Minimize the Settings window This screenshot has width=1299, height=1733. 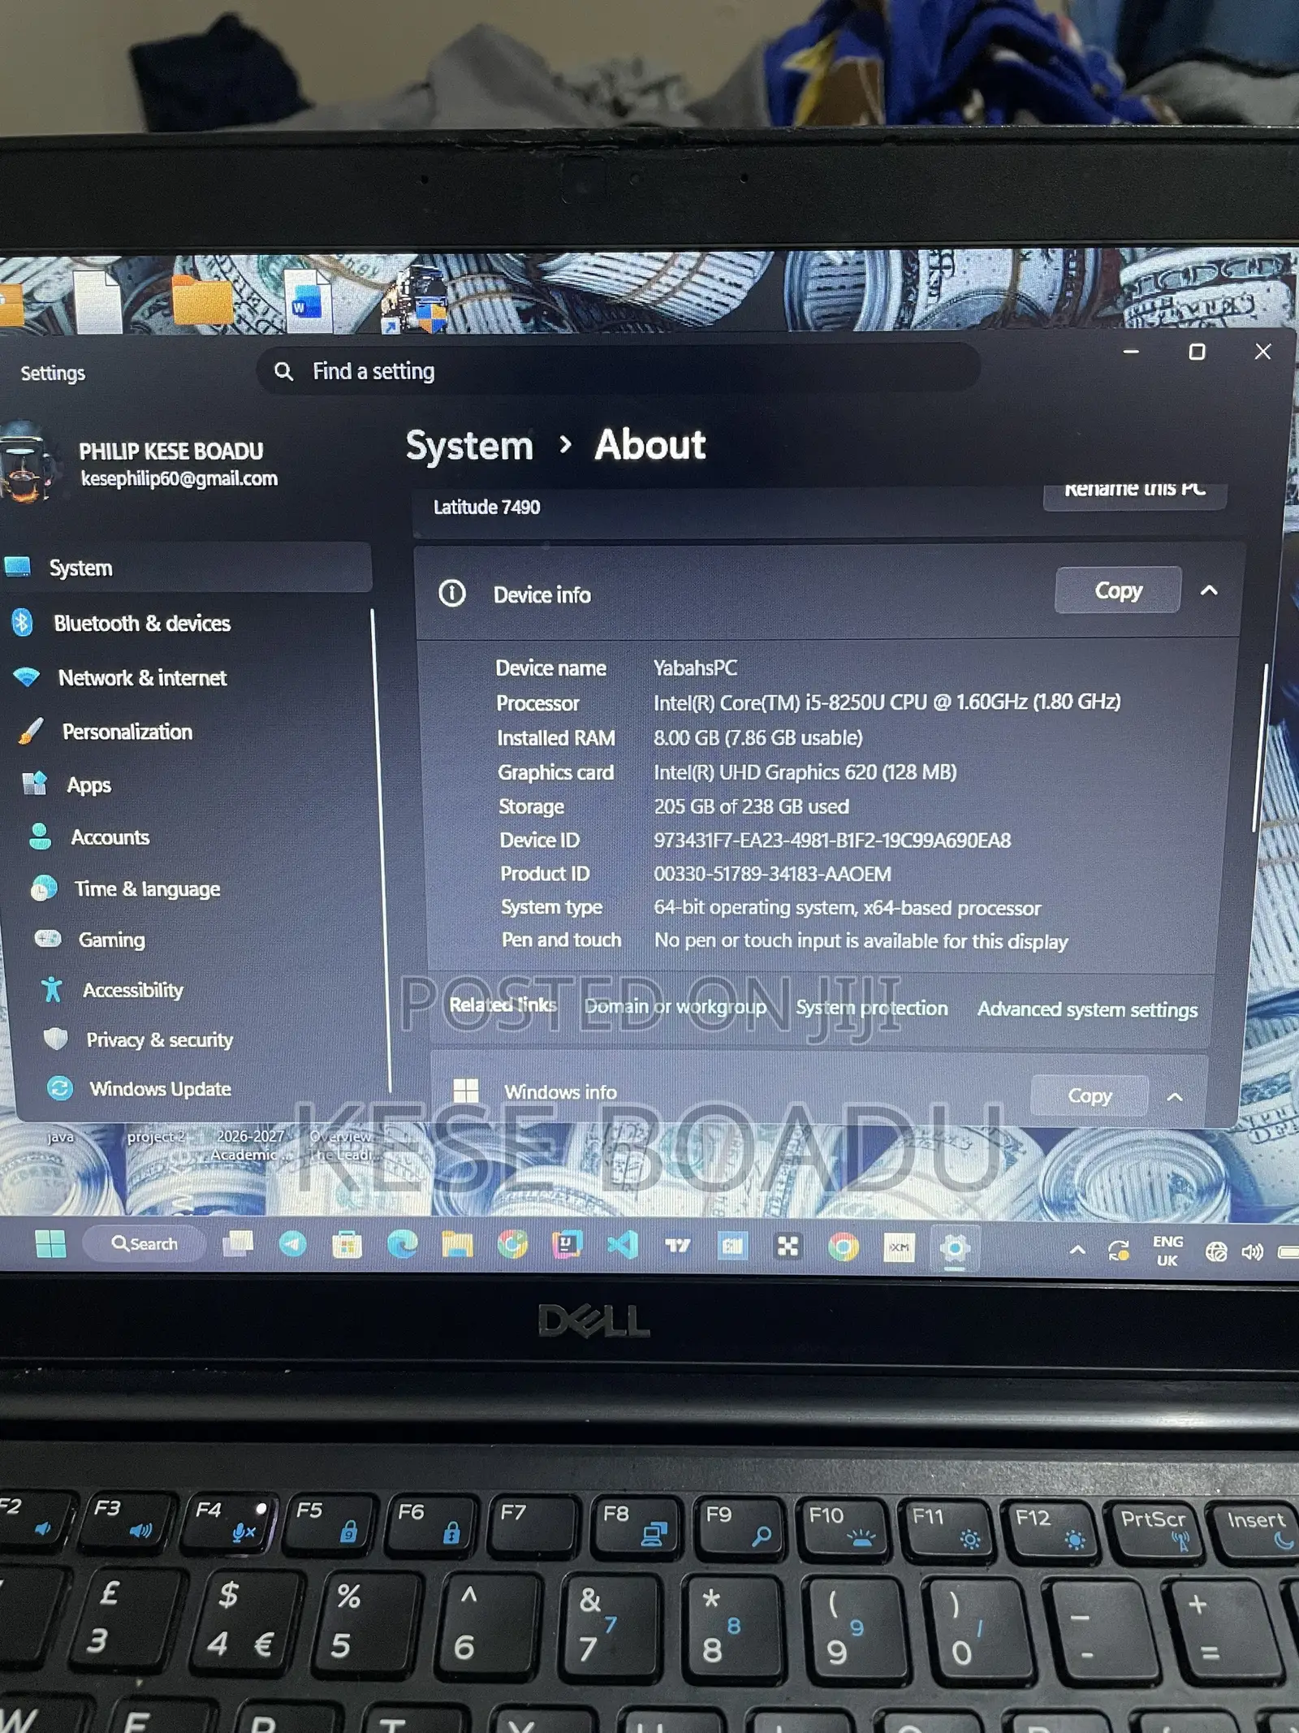pyautogui.click(x=1131, y=352)
